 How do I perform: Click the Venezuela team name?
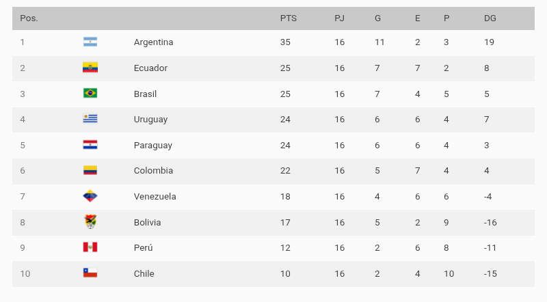pos(155,196)
